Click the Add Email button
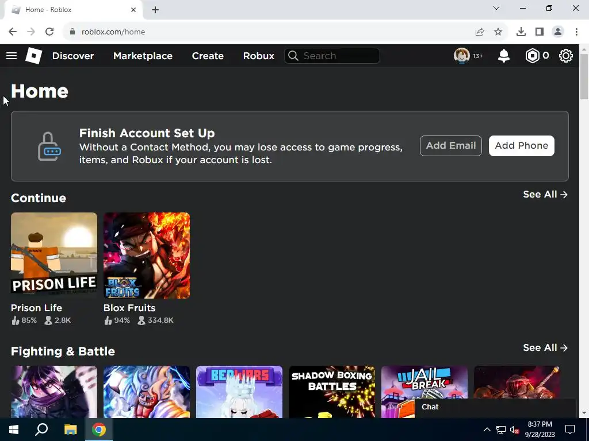 coord(451,145)
